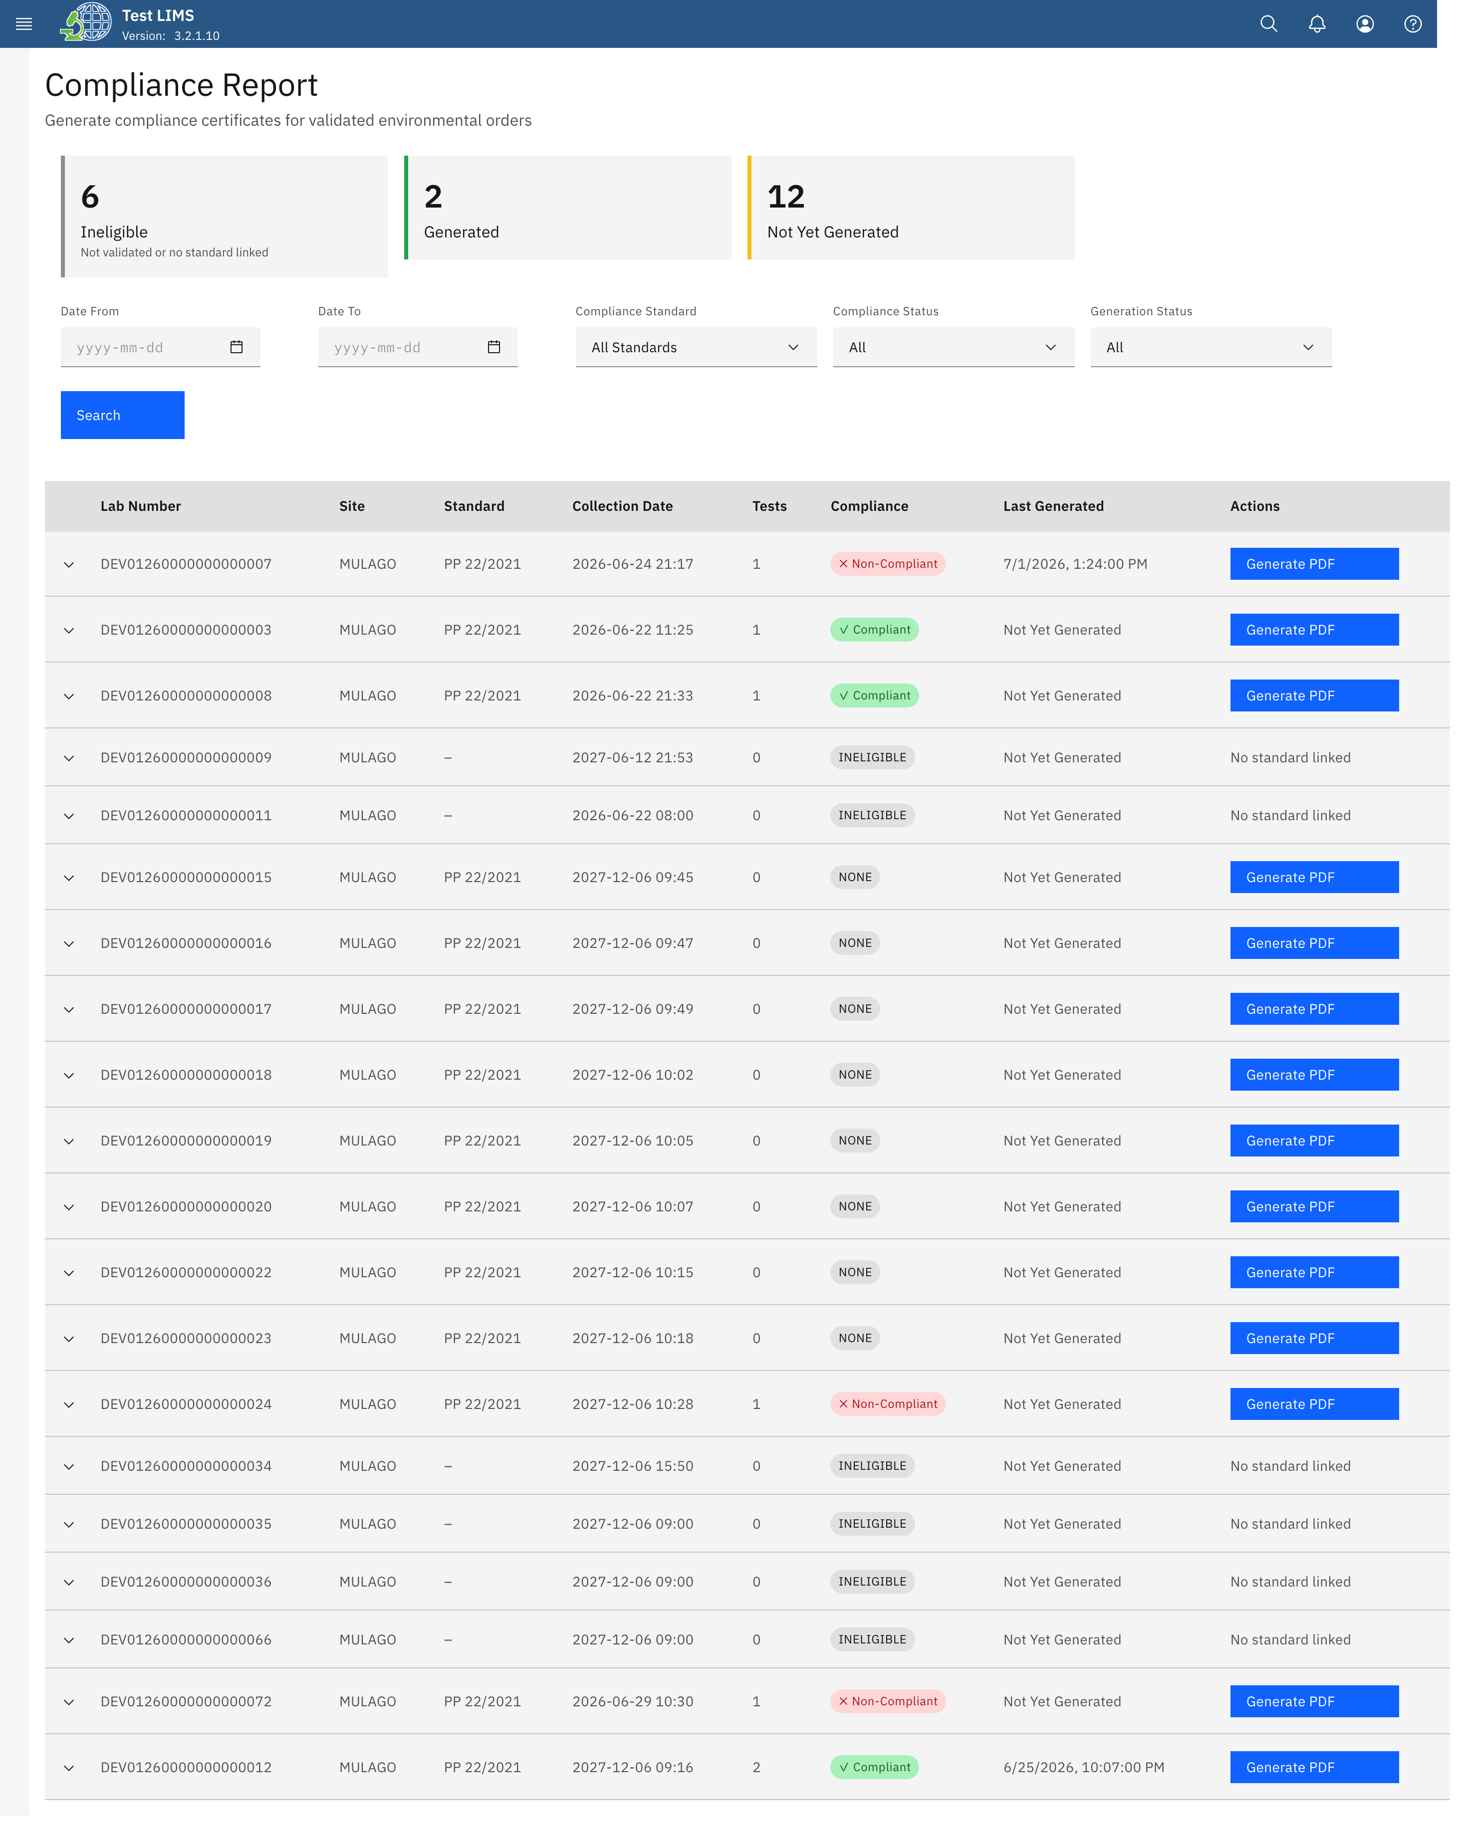The width and height of the screenshot is (1466, 1845).
Task: Expand row DEV01260000000000022
Action: (69, 1273)
